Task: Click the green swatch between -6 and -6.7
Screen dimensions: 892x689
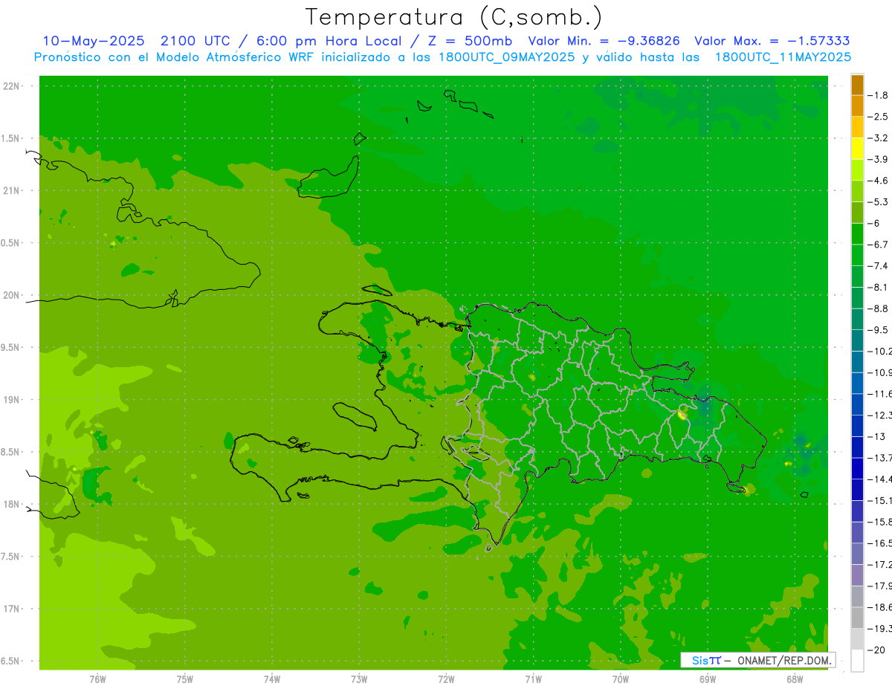Action: point(857,233)
